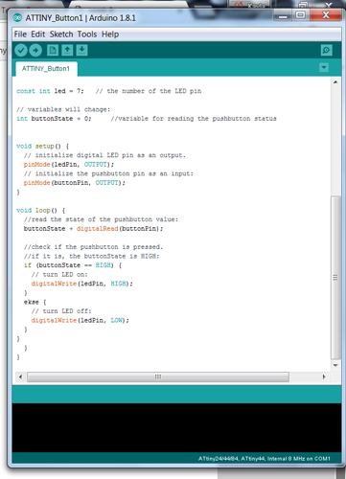Click the vertical scrollbar down arrow
This screenshot has height=479, width=346.
click(335, 365)
